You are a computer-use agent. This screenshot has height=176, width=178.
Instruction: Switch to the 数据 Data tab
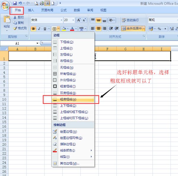[77, 10]
